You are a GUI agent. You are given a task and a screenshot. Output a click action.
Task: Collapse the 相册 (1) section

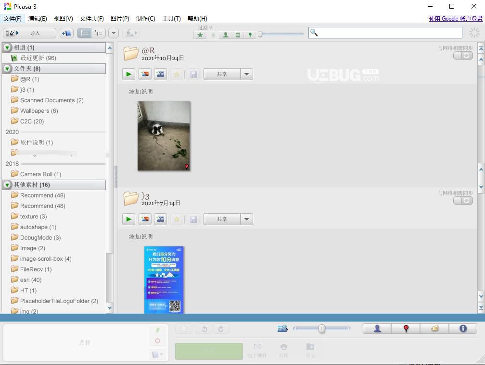[x=7, y=48]
